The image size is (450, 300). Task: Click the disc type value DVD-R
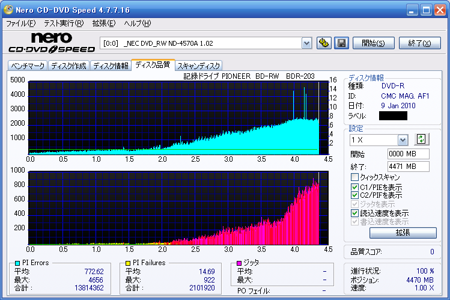pyautogui.click(x=393, y=86)
